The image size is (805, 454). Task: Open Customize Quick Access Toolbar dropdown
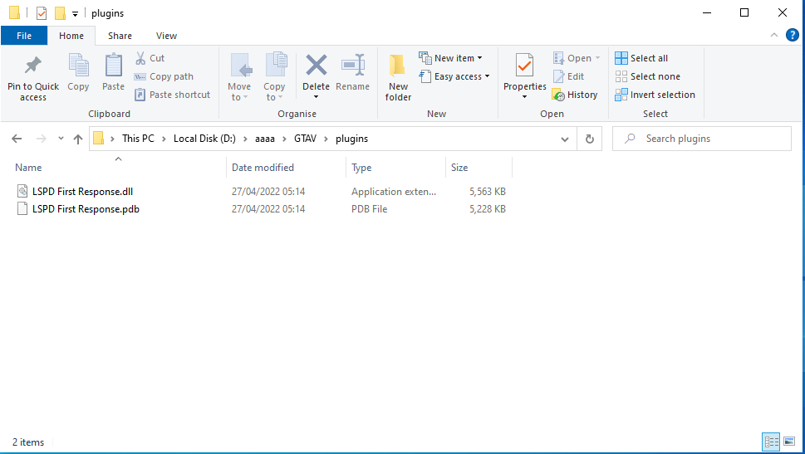coord(75,14)
